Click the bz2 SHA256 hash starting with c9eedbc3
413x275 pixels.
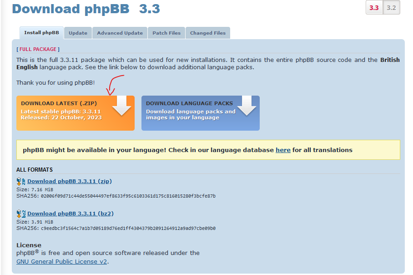[x=128, y=228]
